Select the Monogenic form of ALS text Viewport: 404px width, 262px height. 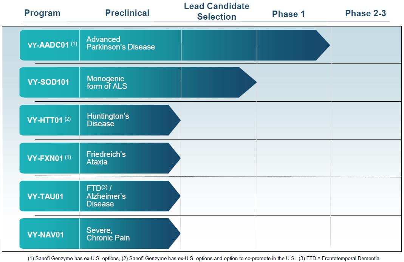107,82
